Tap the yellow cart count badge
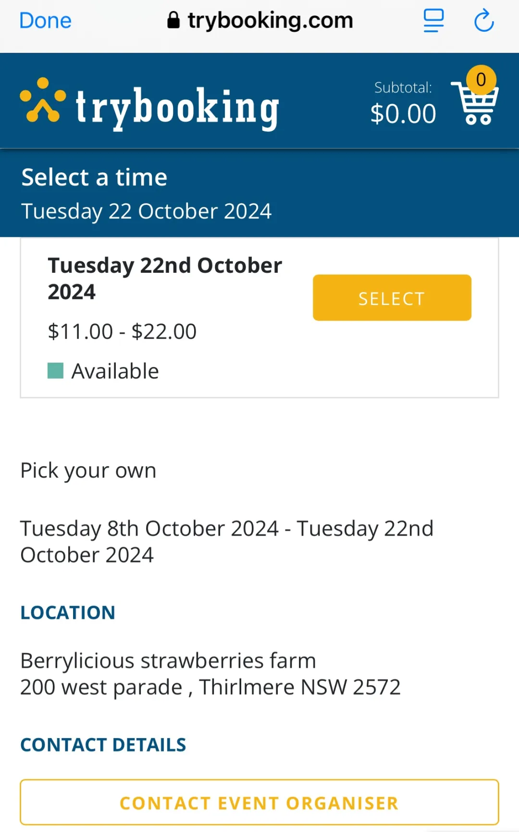Viewport: 519px width, 832px height. point(481,80)
